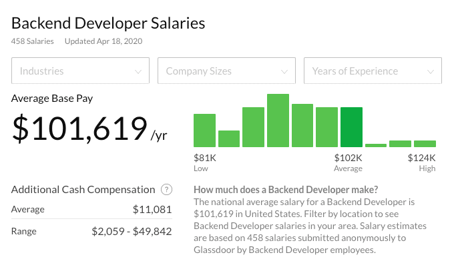Click the Backend Developer Salaries heading
Image resolution: width=452 pixels, height=265 pixels.
[x=108, y=23]
